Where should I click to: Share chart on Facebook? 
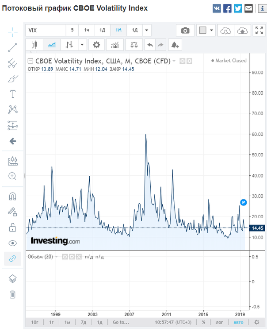pyautogui.click(x=227, y=8)
